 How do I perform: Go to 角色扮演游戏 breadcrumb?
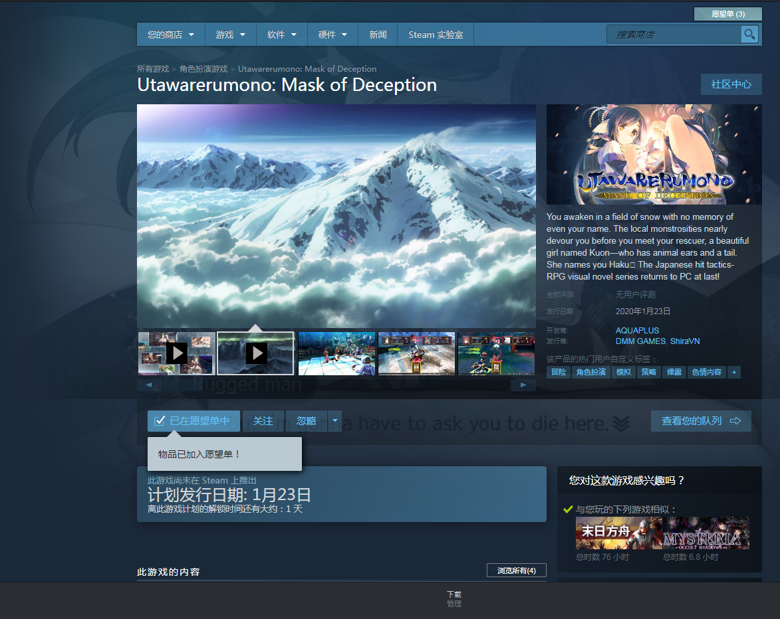(x=203, y=69)
